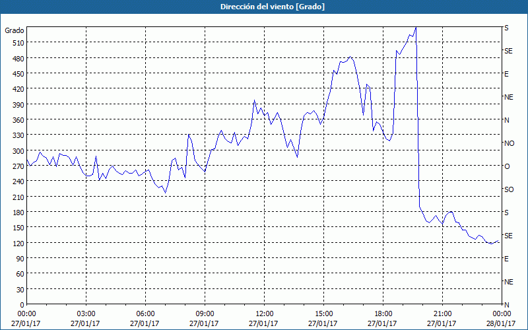Select the 'N' label aligned with 360 degrees

506,120
